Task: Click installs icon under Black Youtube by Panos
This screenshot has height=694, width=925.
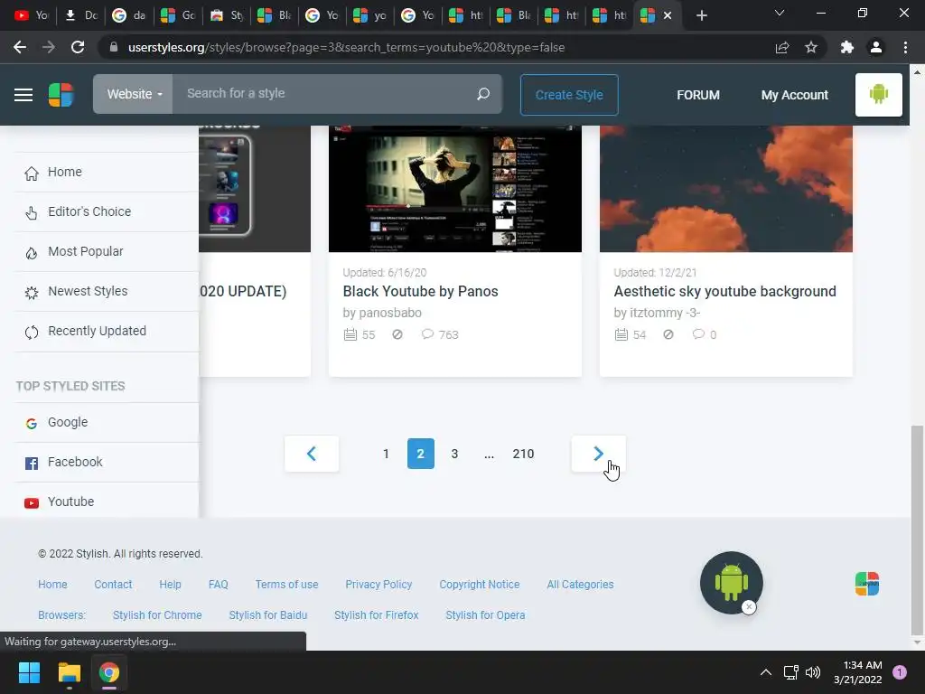Action: (350, 334)
